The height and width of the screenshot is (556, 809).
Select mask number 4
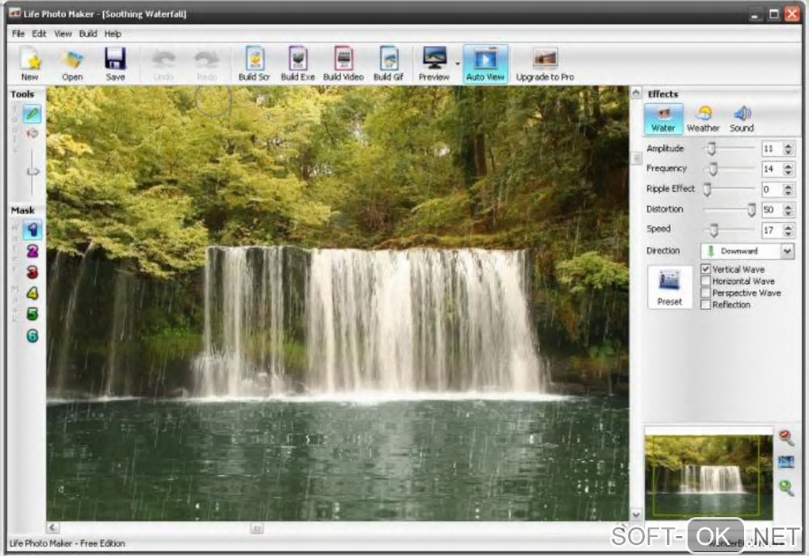32,293
